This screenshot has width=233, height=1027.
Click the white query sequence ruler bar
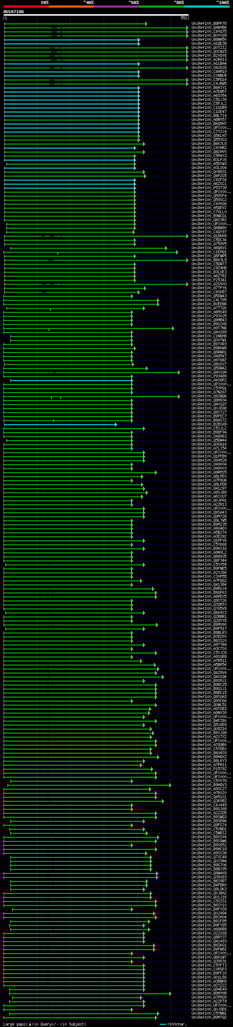pos(96,15)
